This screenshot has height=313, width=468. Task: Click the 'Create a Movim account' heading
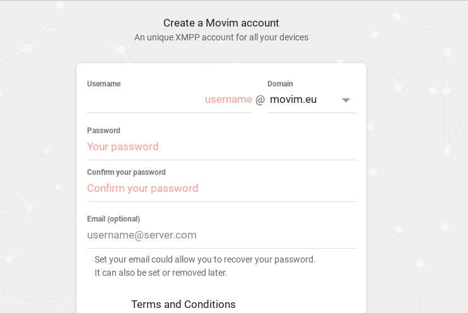pyautogui.click(x=221, y=23)
